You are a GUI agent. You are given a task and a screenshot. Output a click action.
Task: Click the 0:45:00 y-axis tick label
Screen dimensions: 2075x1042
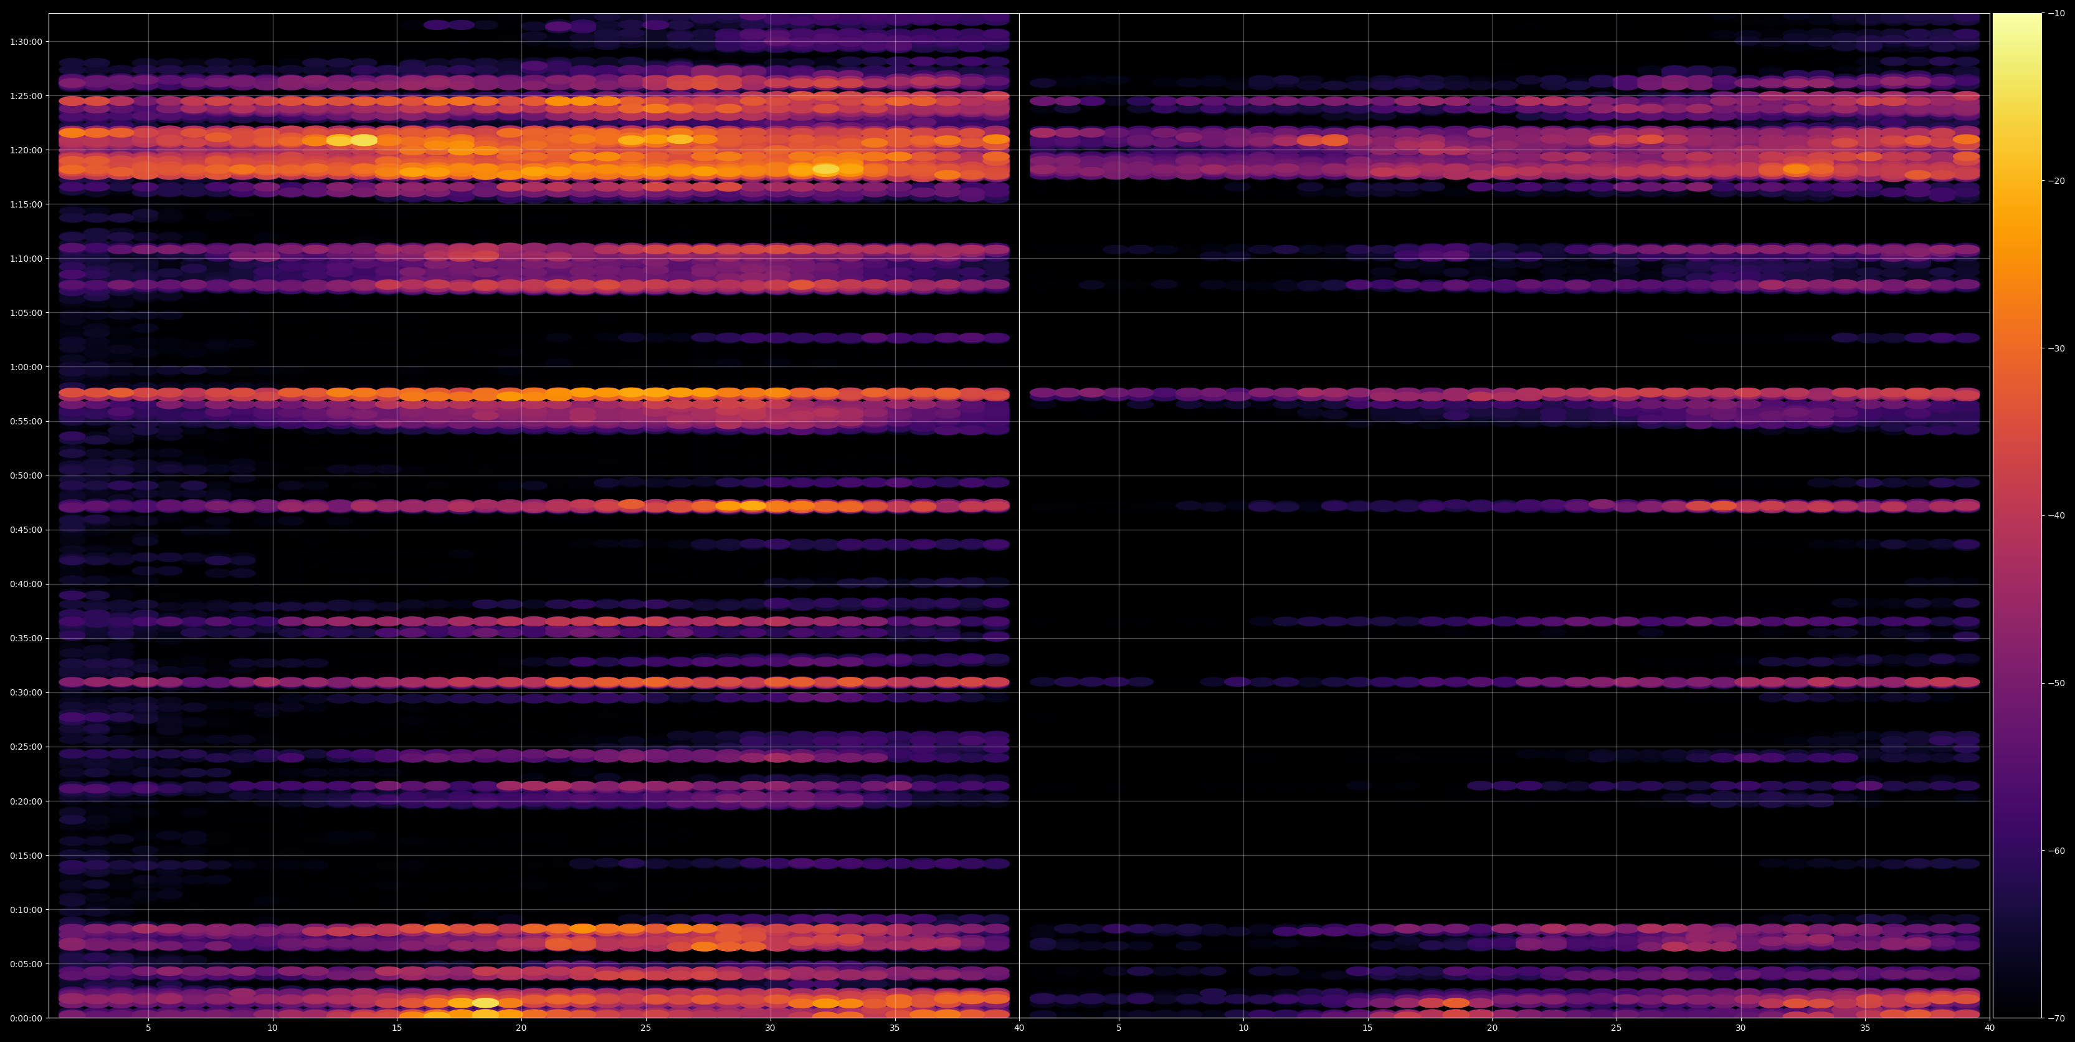[x=26, y=530]
